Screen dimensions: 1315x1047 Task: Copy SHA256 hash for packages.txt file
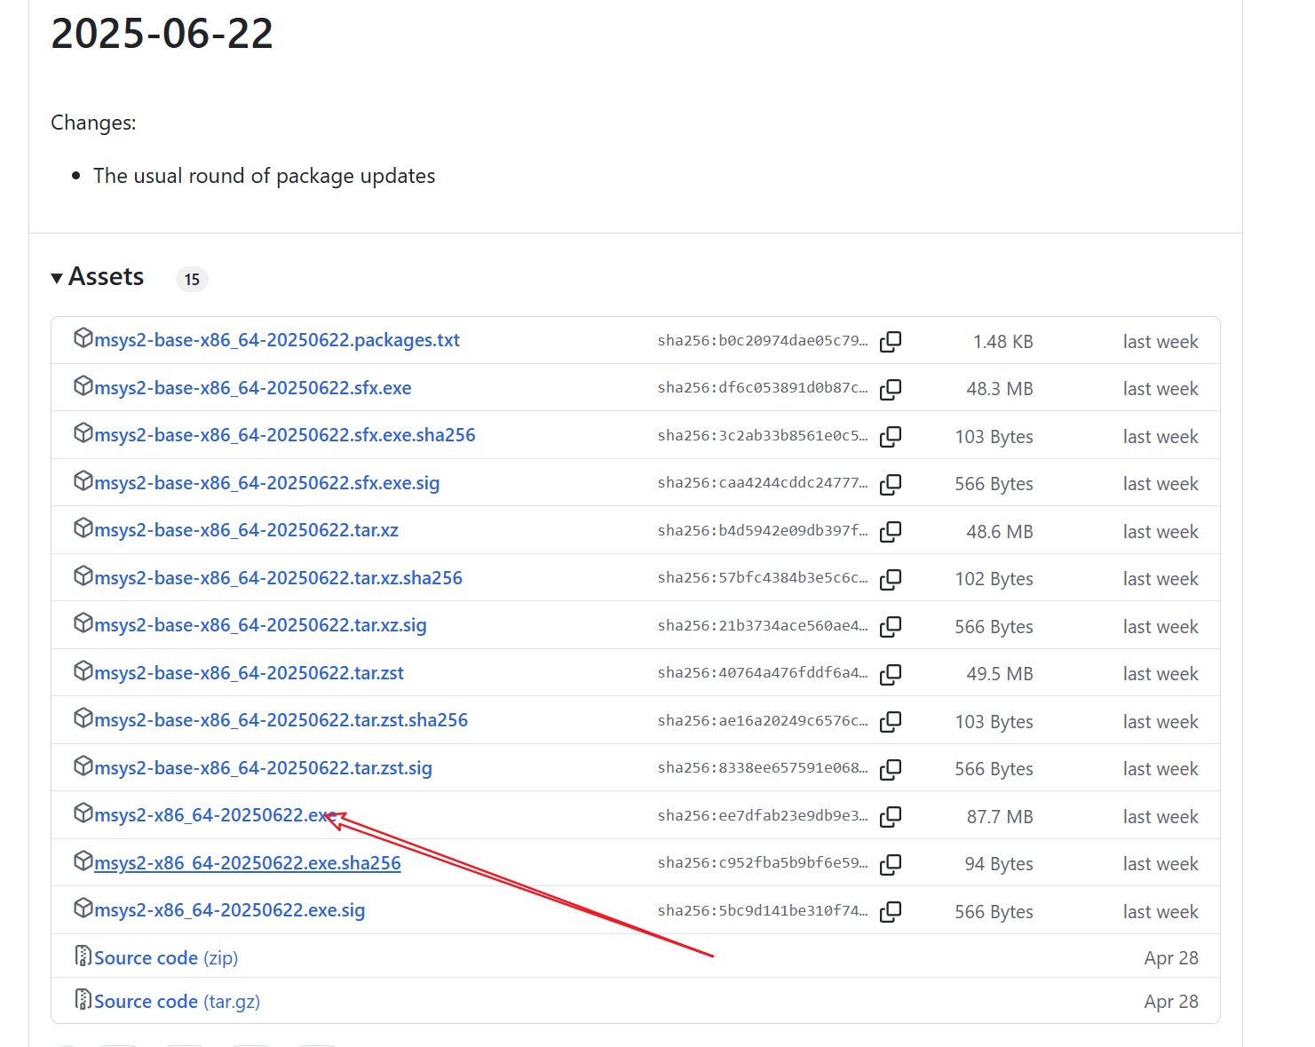891,342
